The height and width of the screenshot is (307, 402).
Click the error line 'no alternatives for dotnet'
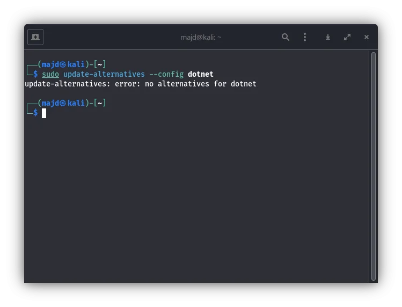(x=201, y=84)
